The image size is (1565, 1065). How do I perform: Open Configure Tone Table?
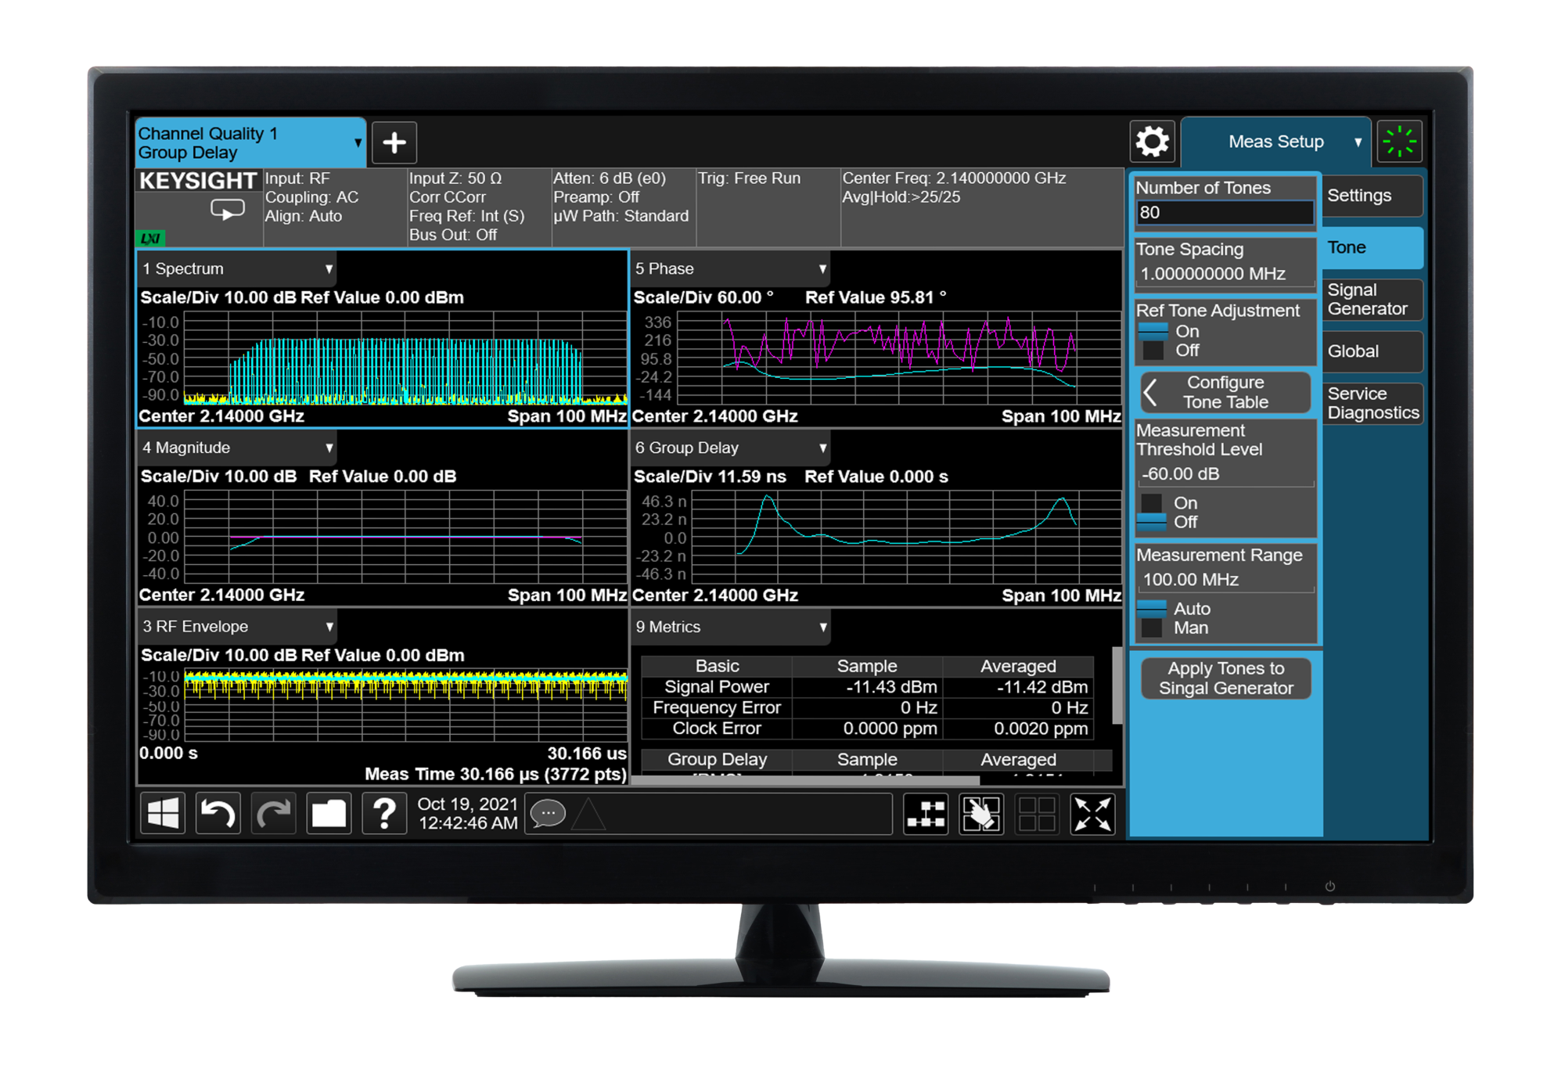[x=1225, y=392]
